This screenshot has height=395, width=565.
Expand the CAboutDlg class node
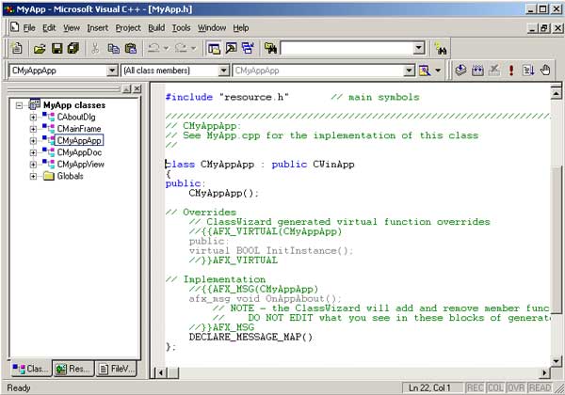(33, 118)
